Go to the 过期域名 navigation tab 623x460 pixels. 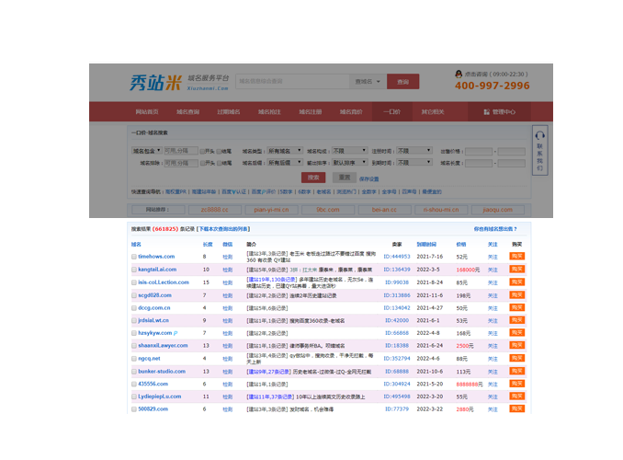coord(228,111)
